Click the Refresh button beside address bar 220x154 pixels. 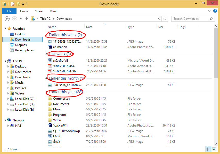[x=166, y=19]
